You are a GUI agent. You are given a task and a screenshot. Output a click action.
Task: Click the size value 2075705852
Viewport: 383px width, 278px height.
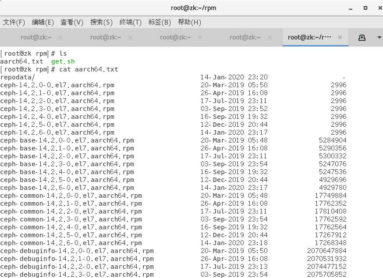[x=327, y=274]
